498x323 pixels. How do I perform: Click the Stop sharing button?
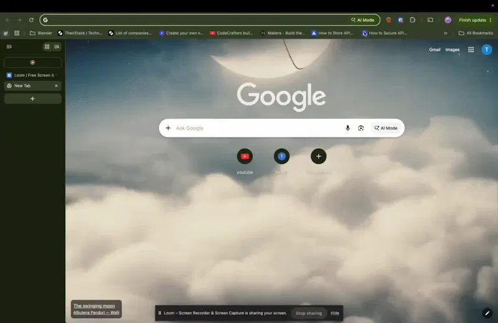(x=309, y=313)
